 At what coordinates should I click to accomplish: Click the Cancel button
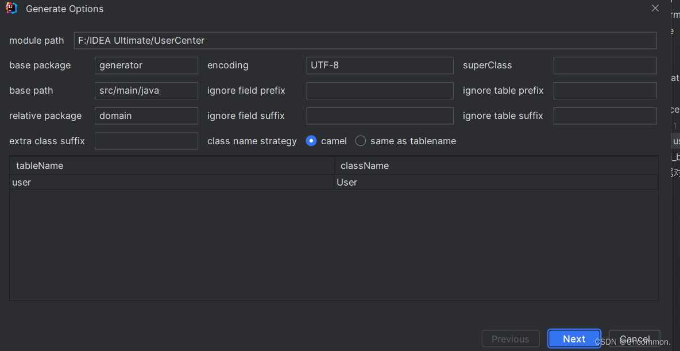[635, 339]
